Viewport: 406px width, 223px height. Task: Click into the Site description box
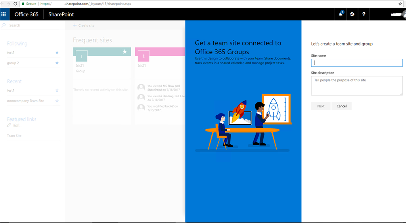[357, 86]
